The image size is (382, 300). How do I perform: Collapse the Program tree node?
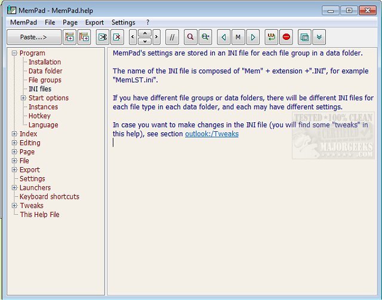(x=14, y=53)
